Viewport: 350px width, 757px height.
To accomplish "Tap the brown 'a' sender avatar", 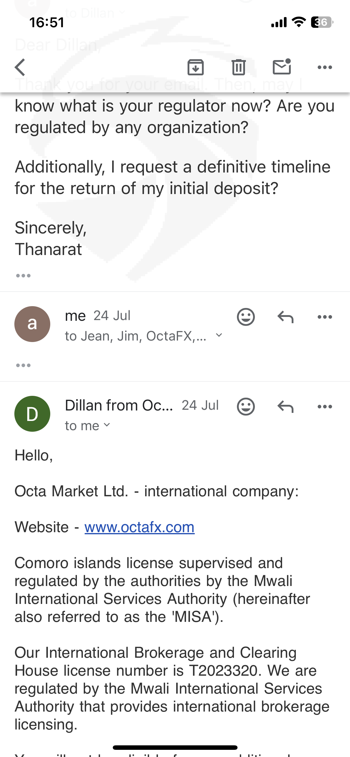I will click(x=32, y=324).
